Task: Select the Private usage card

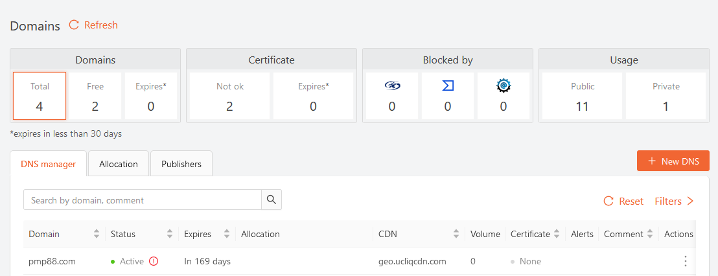Action: click(x=666, y=96)
